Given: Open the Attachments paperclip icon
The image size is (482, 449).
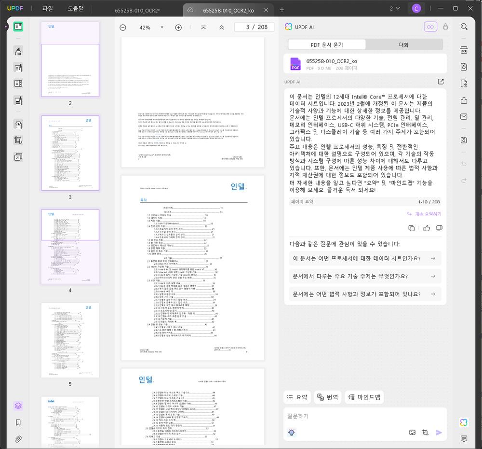Looking at the screenshot, I should pyautogui.click(x=18, y=439).
